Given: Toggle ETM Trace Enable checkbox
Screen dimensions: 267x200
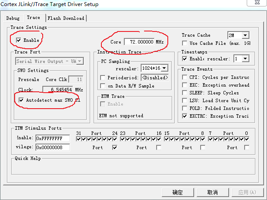Looking at the screenshot, I should click(x=103, y=104).
